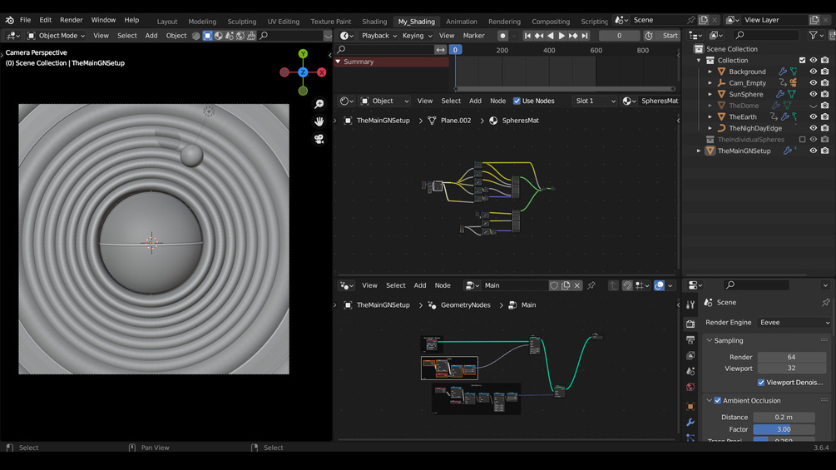
Task: Open the Modifier properties wrench tab
Action: pos(690,423)
